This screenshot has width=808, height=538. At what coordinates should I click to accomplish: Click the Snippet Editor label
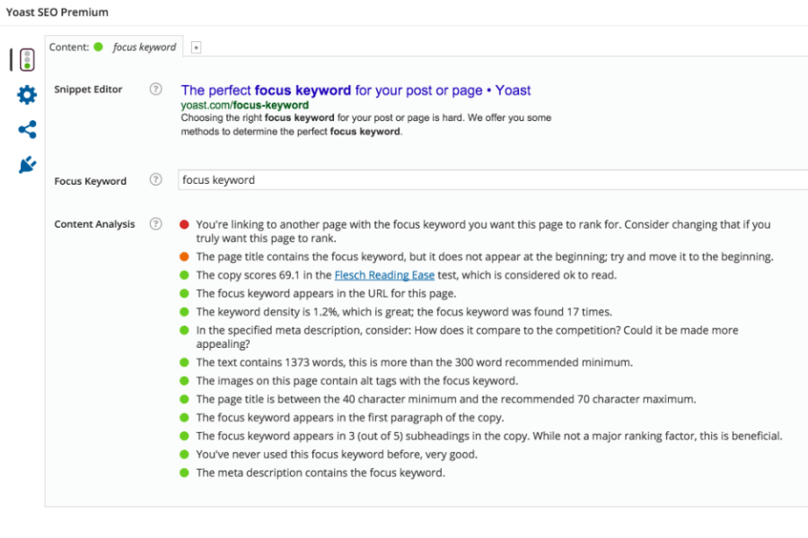[x=88, y=89]
